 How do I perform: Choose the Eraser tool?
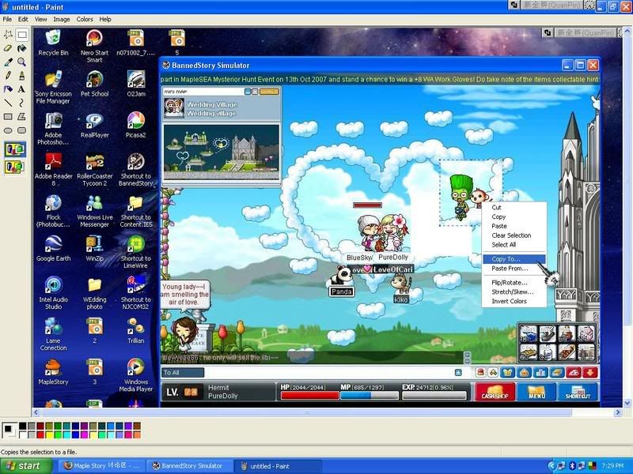(x=8, y=48)
